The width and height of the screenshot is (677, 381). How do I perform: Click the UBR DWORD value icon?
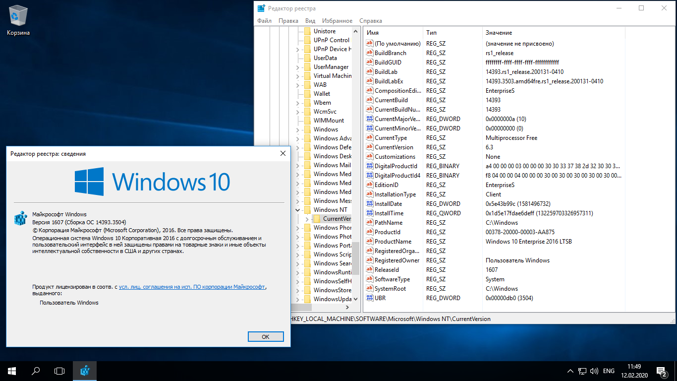point(369,298)
